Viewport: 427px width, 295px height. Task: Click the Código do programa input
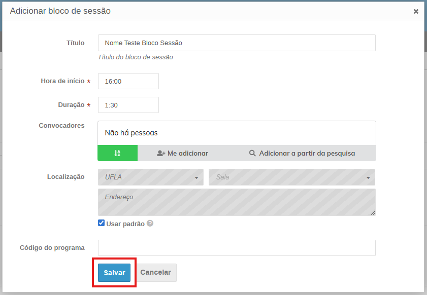pyautogui.click(x=237, y=248)
